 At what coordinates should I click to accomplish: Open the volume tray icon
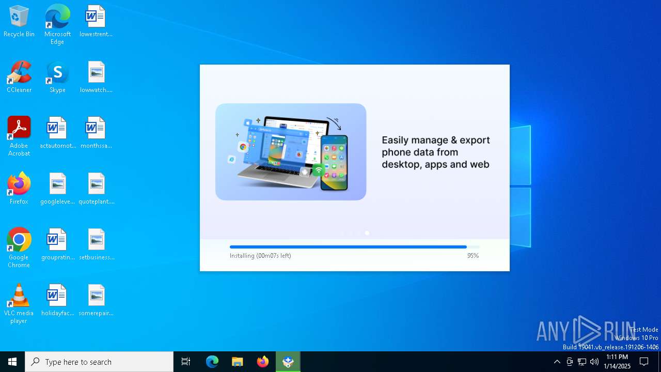tap(594, 362)
